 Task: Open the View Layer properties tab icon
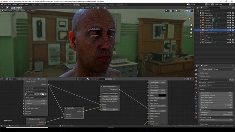(196, 81)
